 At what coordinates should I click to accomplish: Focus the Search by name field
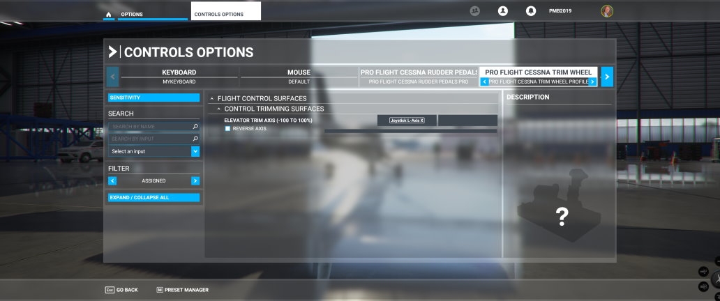click(x=153, y=127)
